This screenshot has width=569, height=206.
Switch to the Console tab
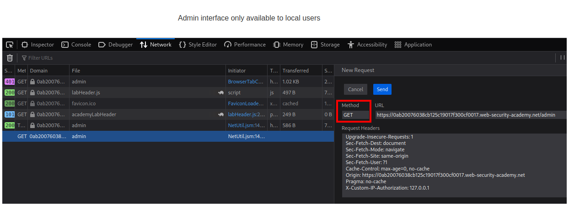(76, 45)
